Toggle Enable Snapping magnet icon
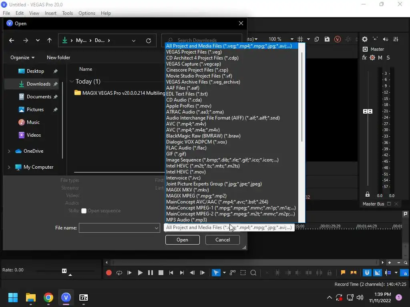410x307 pixels. [x=367, y=273]
